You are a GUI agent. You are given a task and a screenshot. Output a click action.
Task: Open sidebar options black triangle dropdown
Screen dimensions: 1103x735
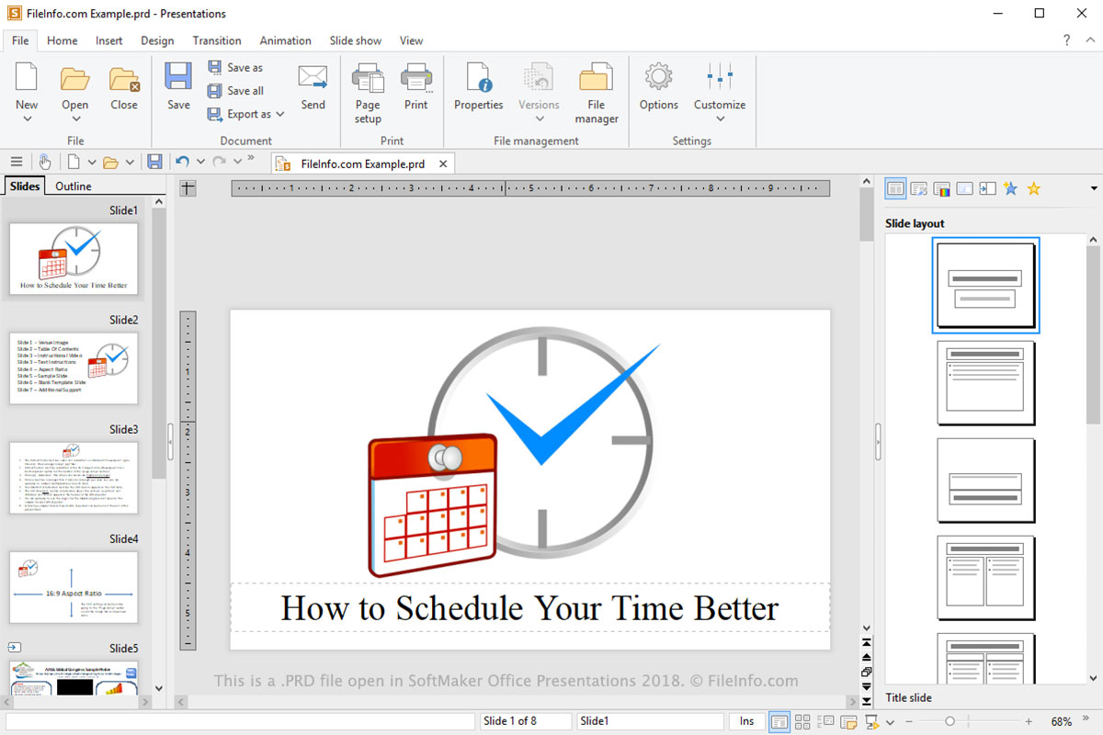pos(1094,189)
